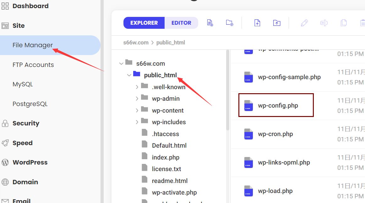365x203 pixels.
Task: Click the Folder Upload toolbar icon
Action: 277,23
